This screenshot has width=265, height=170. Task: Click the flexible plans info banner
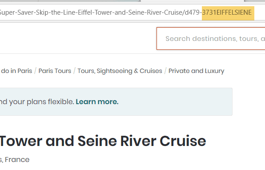(116, 101)
